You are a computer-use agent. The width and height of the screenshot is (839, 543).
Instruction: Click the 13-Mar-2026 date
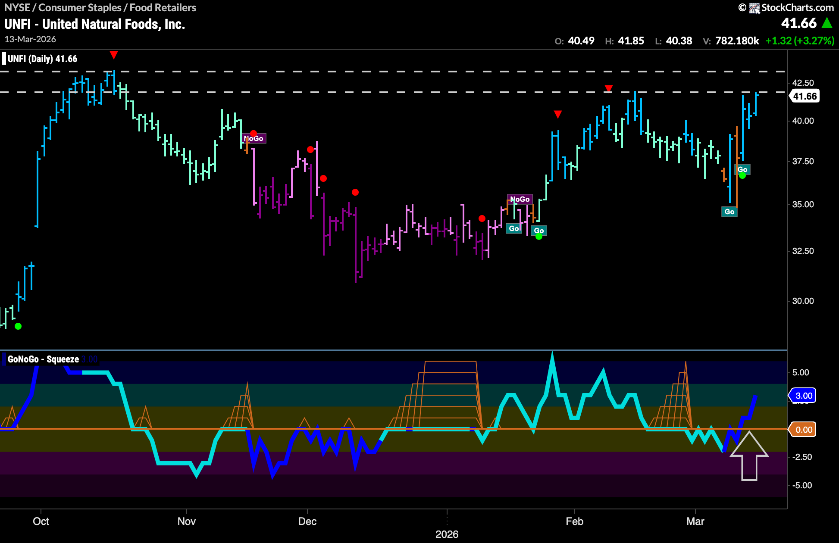tap(30, 39)
